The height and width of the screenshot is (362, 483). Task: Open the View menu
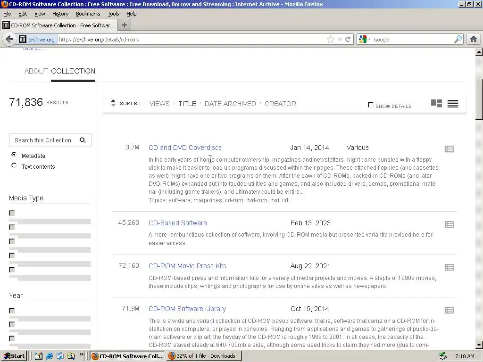40,14
